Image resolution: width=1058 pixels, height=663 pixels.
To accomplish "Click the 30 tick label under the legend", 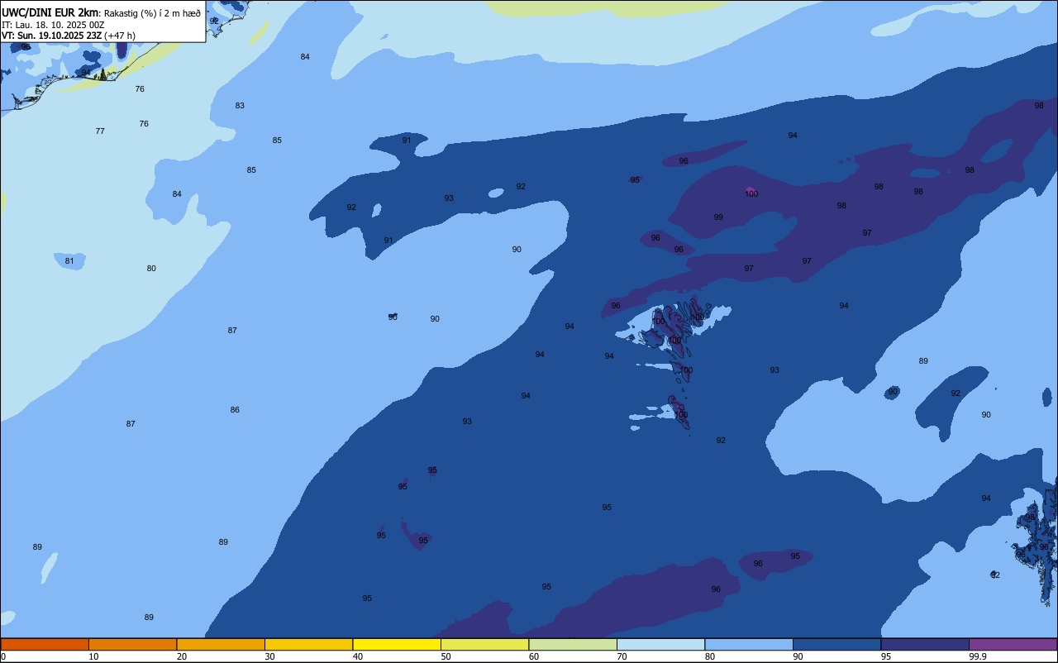I will point(269,656).
